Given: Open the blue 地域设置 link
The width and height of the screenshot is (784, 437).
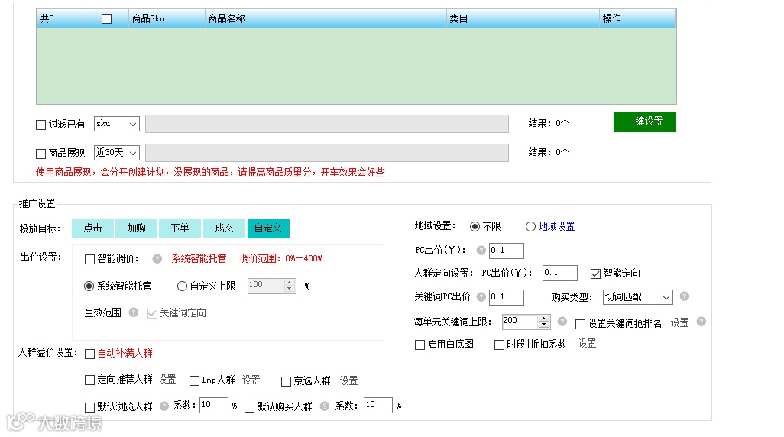Looking at the screenshot, I should point(556,226).
